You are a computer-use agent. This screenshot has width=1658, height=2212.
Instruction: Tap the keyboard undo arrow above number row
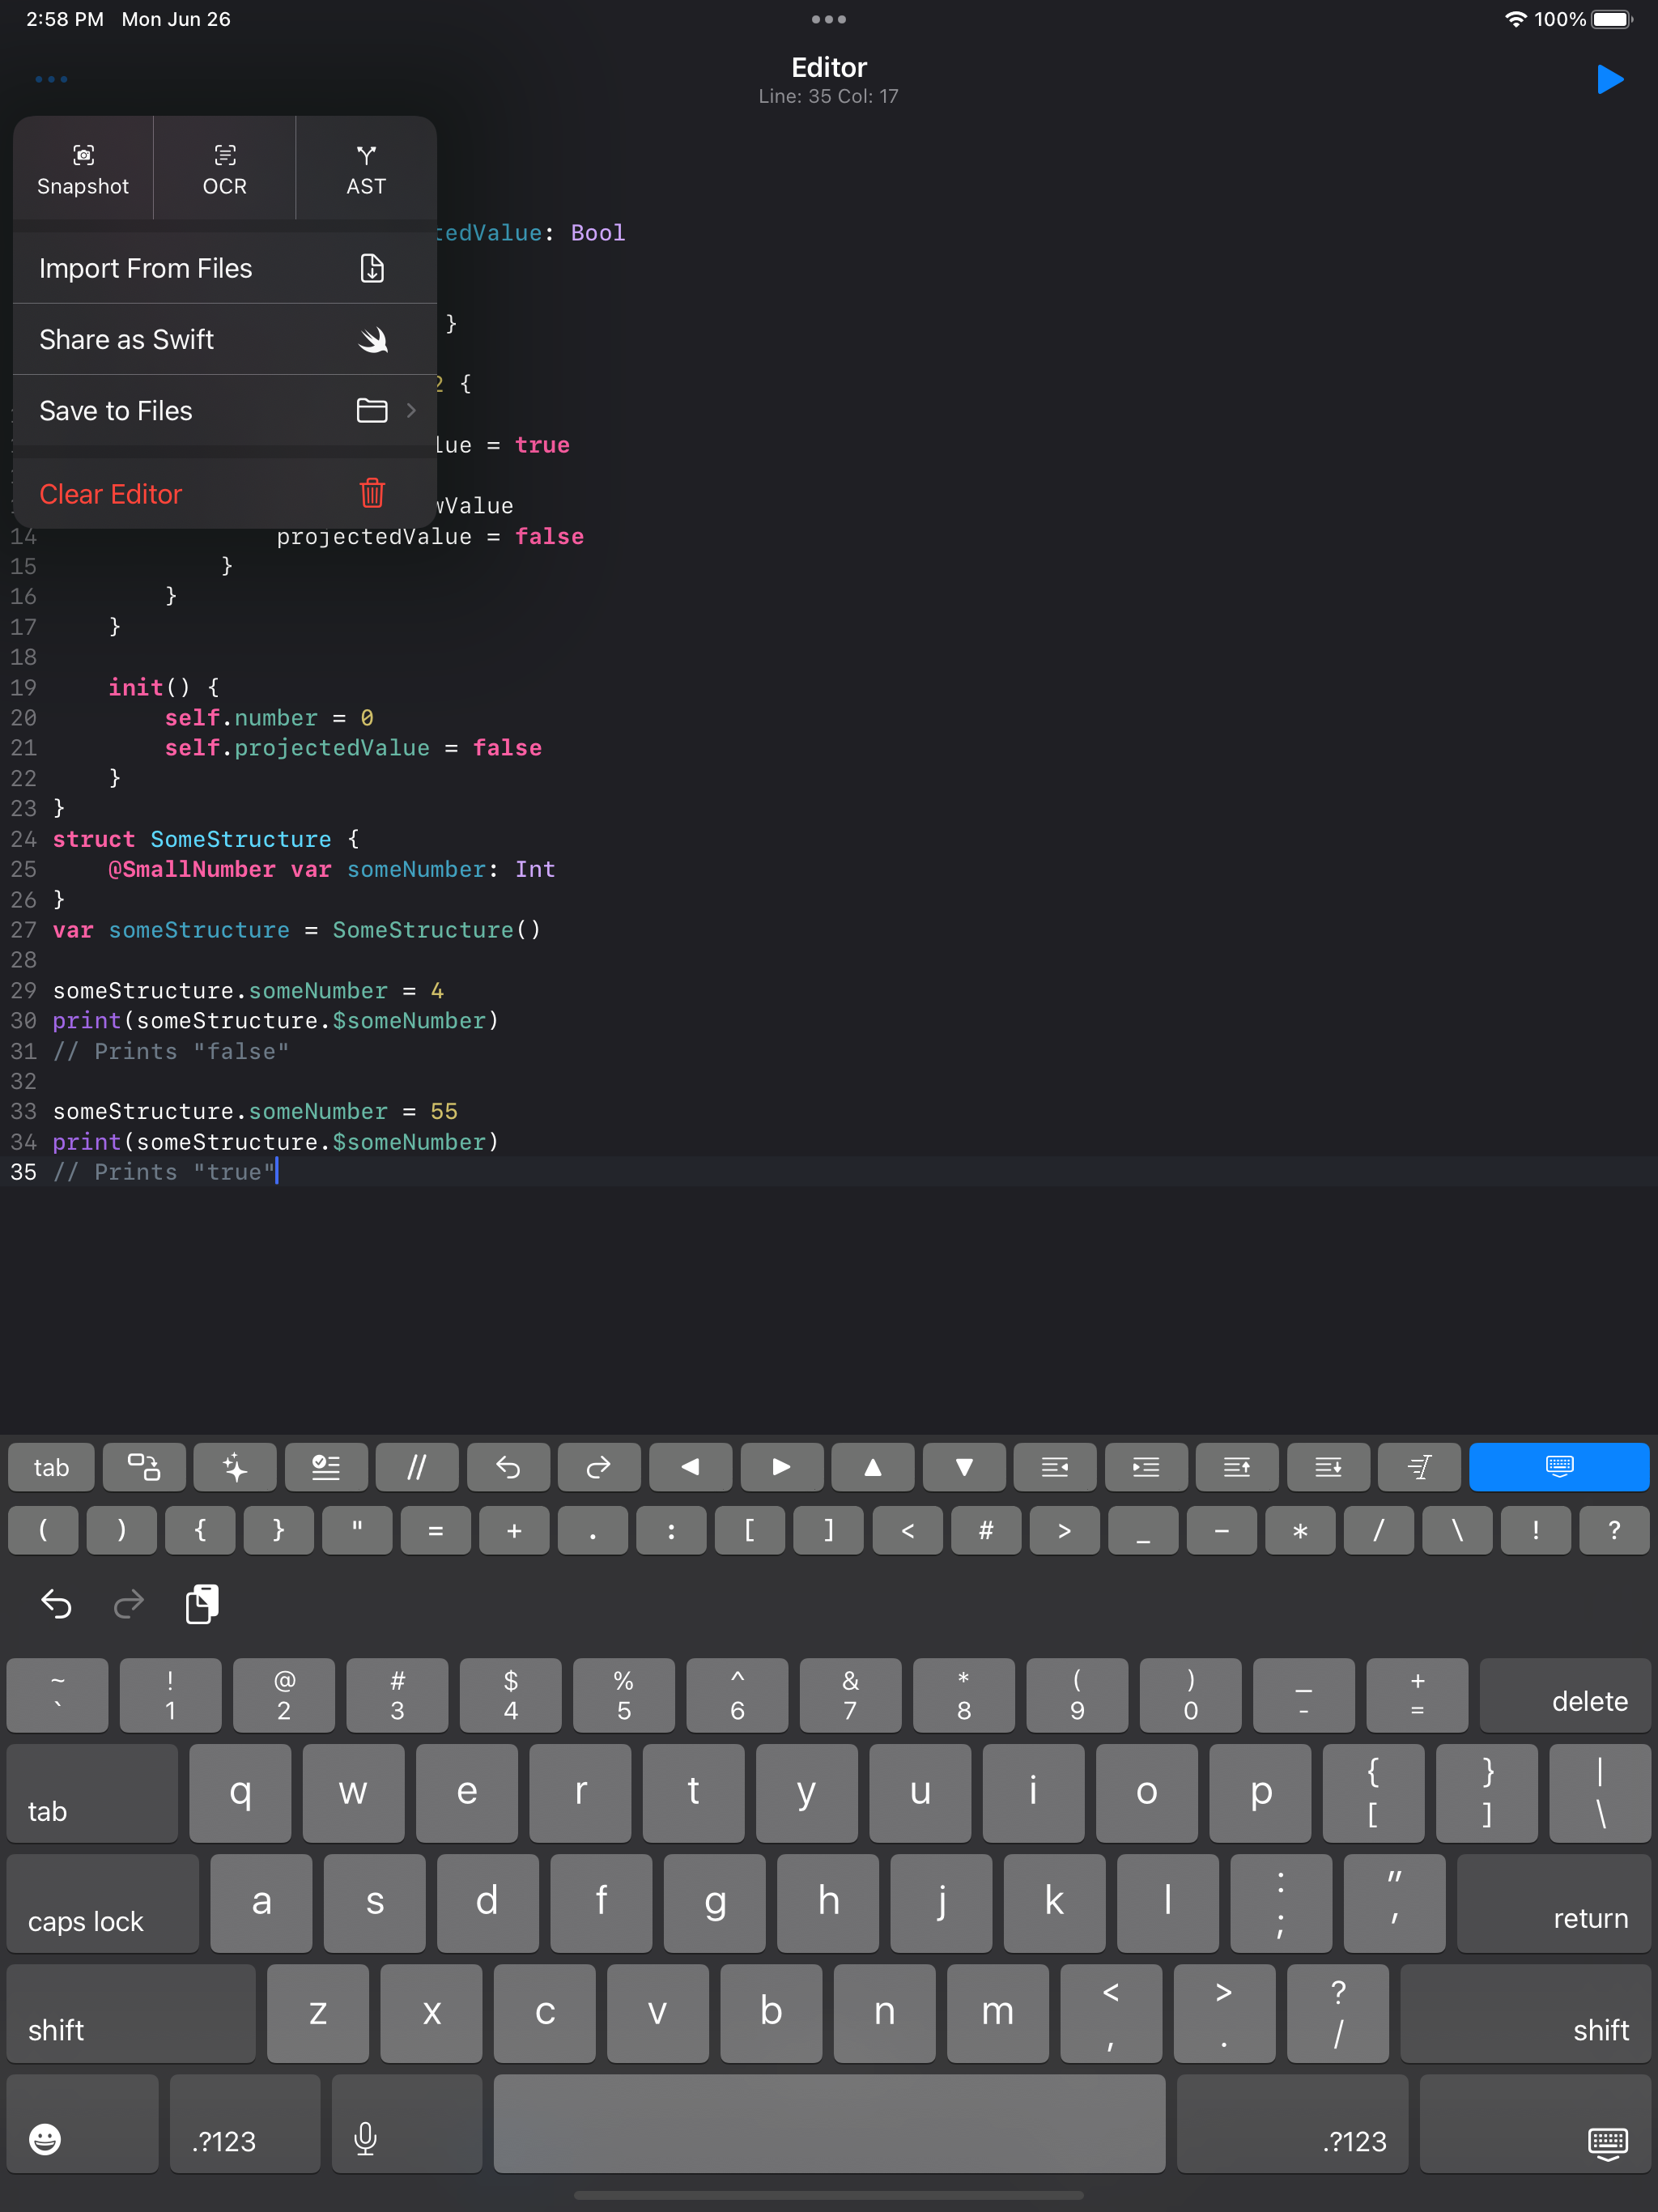coord(56,1605)
